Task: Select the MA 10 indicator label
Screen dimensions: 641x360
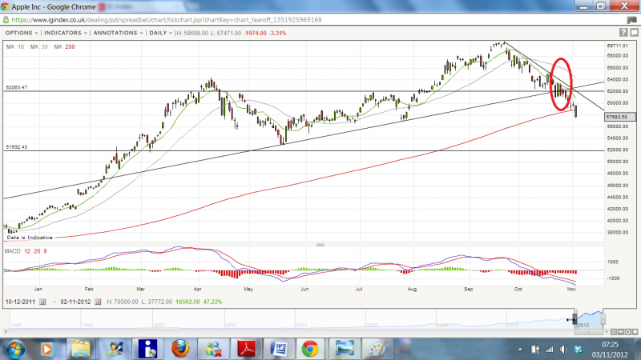Action: pyautogui.click(x=14, y=47)
